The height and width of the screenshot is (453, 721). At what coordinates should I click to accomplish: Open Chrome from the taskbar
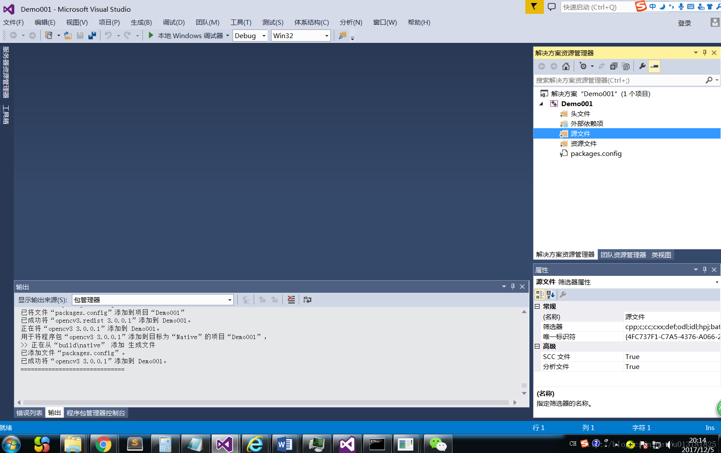[x=103, y=444]
